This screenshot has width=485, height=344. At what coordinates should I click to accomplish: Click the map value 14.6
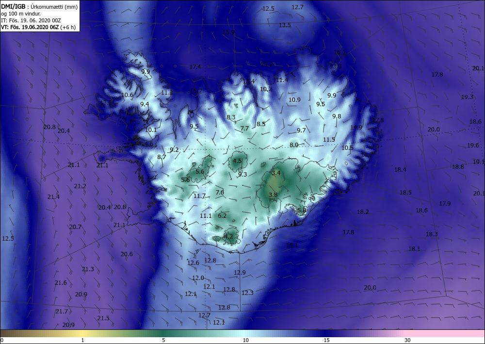(x=147, y=144)
